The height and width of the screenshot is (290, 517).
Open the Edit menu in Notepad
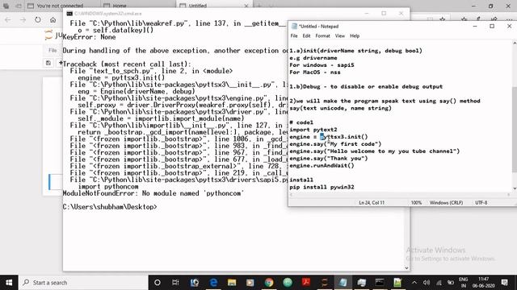tap(306, 35)
